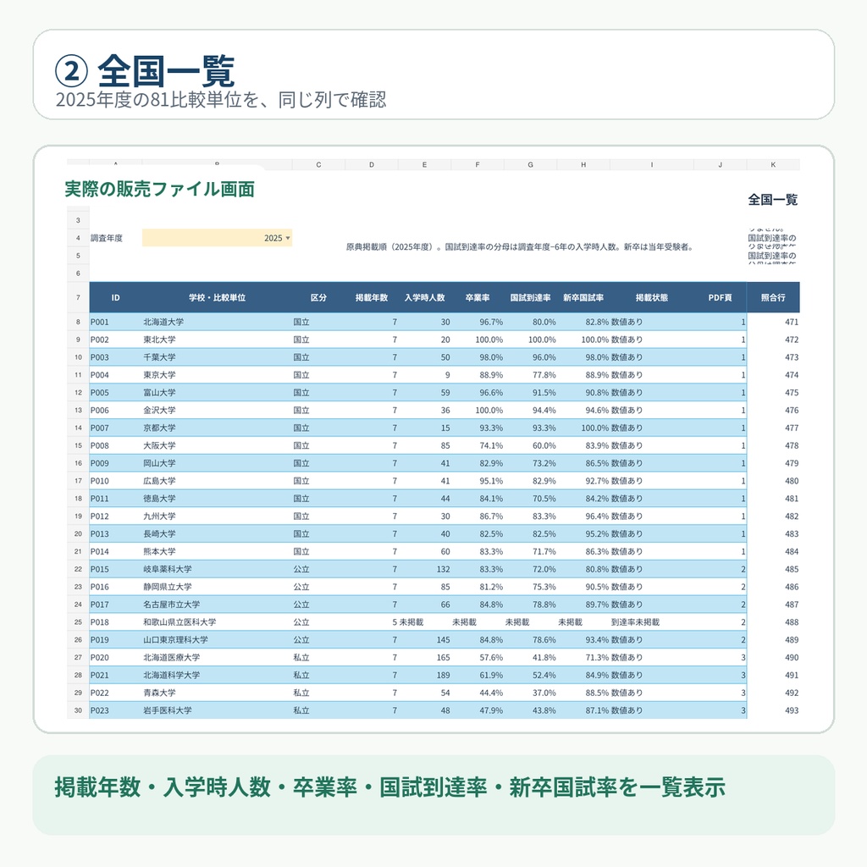Click cell 北海道科学大学

[x=218, y=675]
